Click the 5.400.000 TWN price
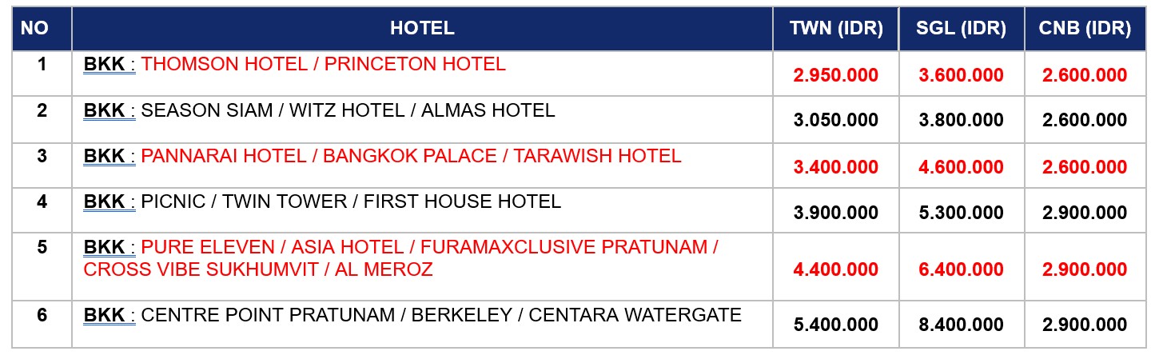 [836, 325]
